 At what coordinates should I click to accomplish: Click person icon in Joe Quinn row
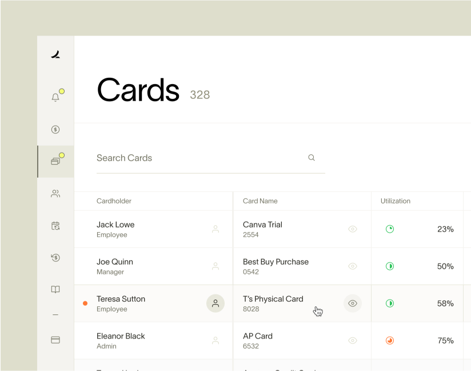click(x=215, y=266)
